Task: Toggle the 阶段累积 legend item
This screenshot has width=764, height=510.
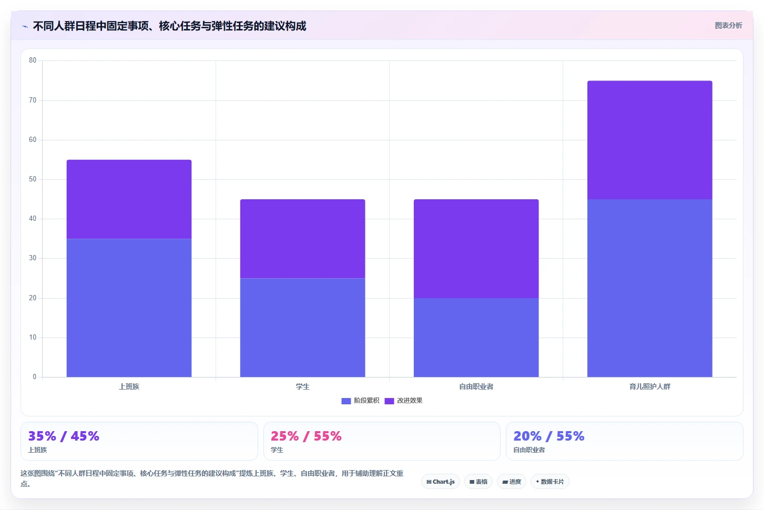Action: coord(360,401)
